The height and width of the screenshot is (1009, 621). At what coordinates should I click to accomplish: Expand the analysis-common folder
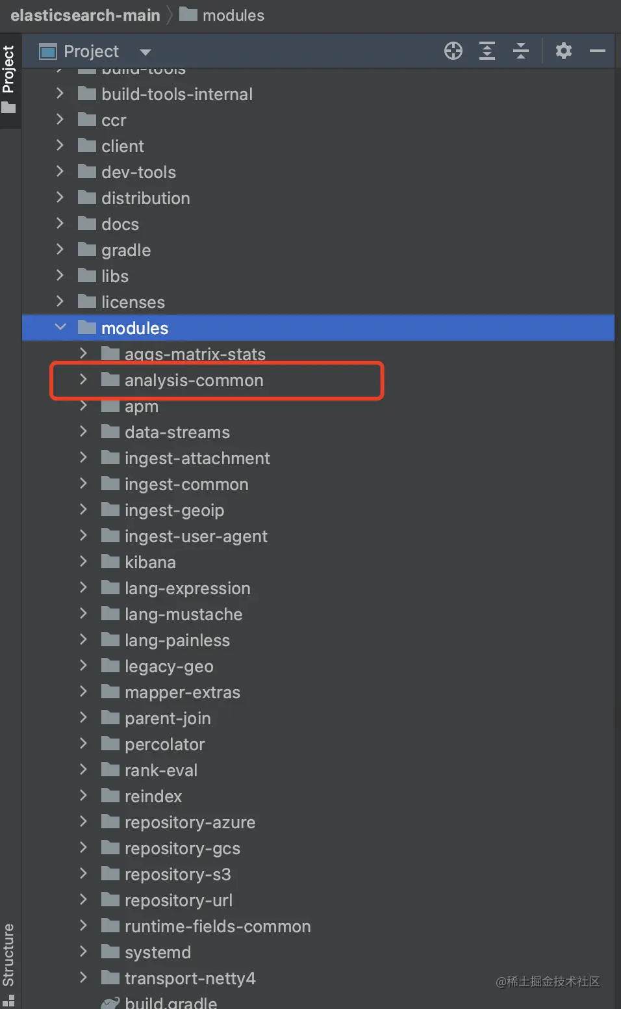click(83, 380)
